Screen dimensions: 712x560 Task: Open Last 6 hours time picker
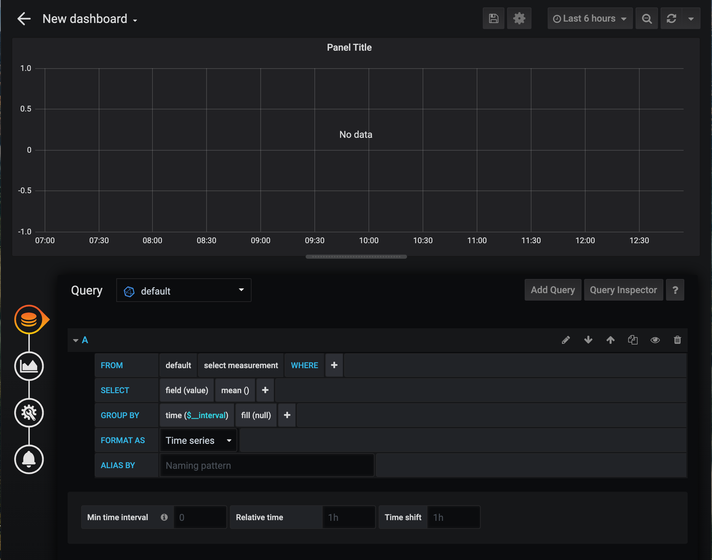[590, 19]
